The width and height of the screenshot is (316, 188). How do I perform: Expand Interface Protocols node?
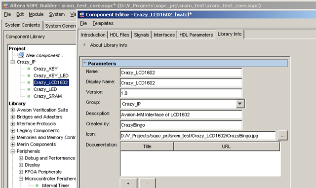point(13,124)
